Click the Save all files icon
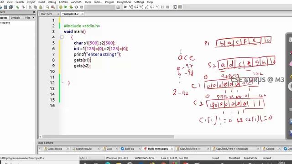Image resolution: width=292 pixels, height=164 pixels. tap(11, 7)
